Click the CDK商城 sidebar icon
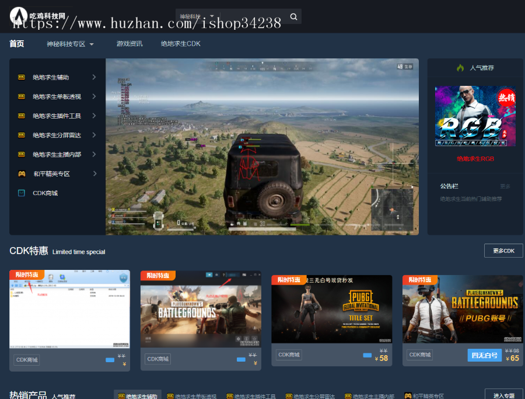This screenshot has height=399, width=525. click(21, 193)
